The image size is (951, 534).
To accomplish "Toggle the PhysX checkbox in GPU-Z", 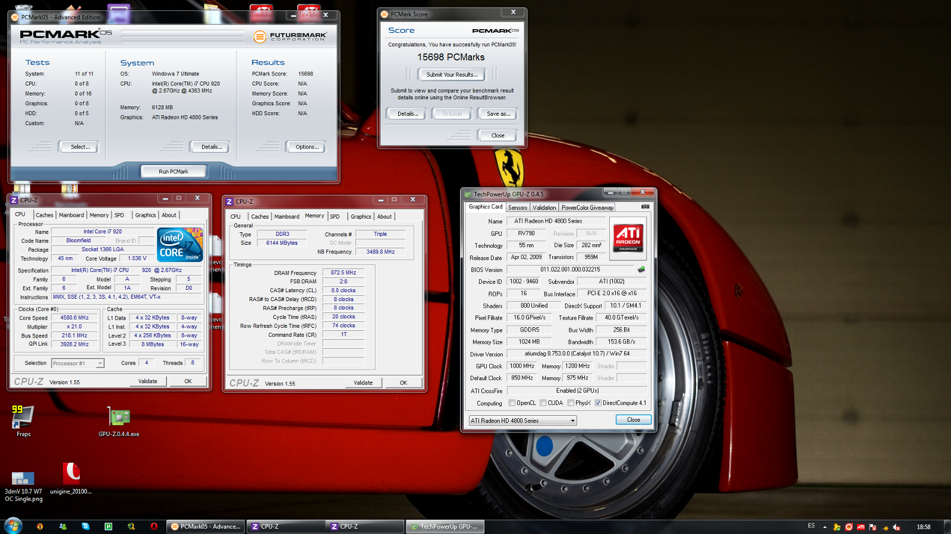I will (571, 403).
